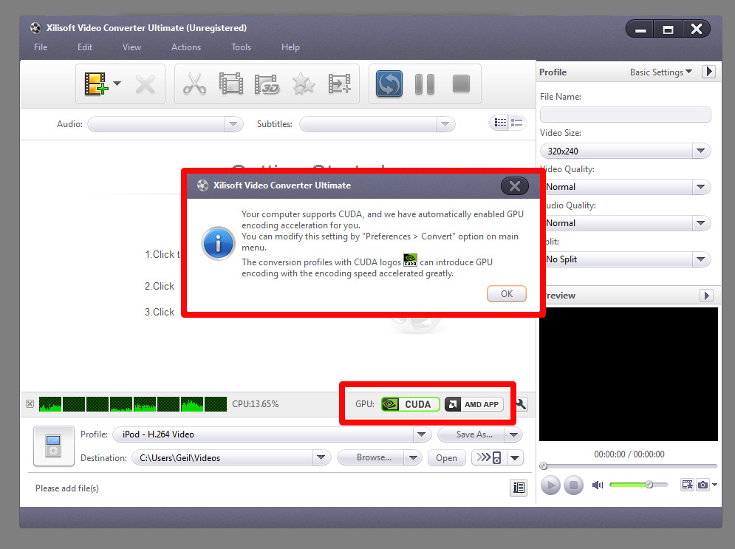Click the File Name input field
Screen dimensions: 735x549
click(x=626, y=115)
